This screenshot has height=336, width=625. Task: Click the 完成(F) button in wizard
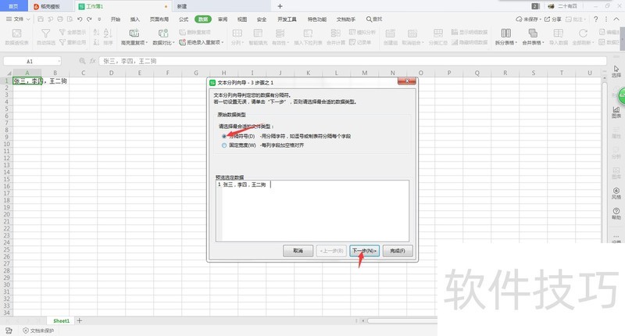click(398, 251)
